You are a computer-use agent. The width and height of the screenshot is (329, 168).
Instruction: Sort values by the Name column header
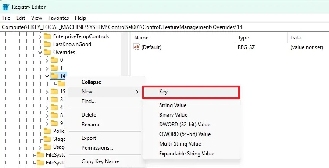point(183,38)
